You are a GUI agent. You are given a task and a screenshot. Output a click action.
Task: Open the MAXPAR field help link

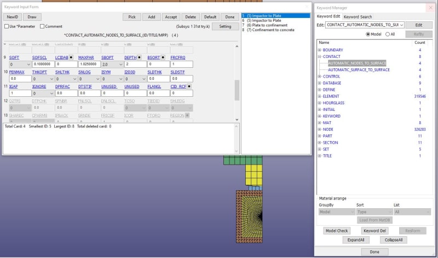(x=86, y=57)
